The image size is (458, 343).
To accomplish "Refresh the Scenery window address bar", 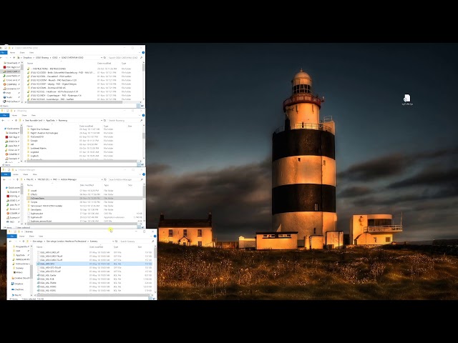I will (116, 242).
